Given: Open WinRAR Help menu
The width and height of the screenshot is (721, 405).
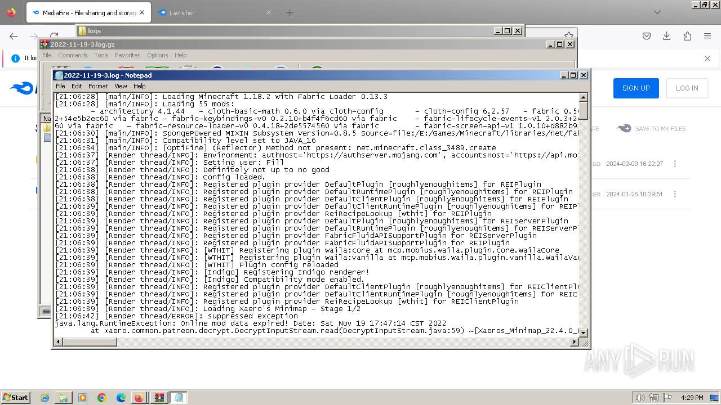Looking at the screenshot, I should 180,55.
